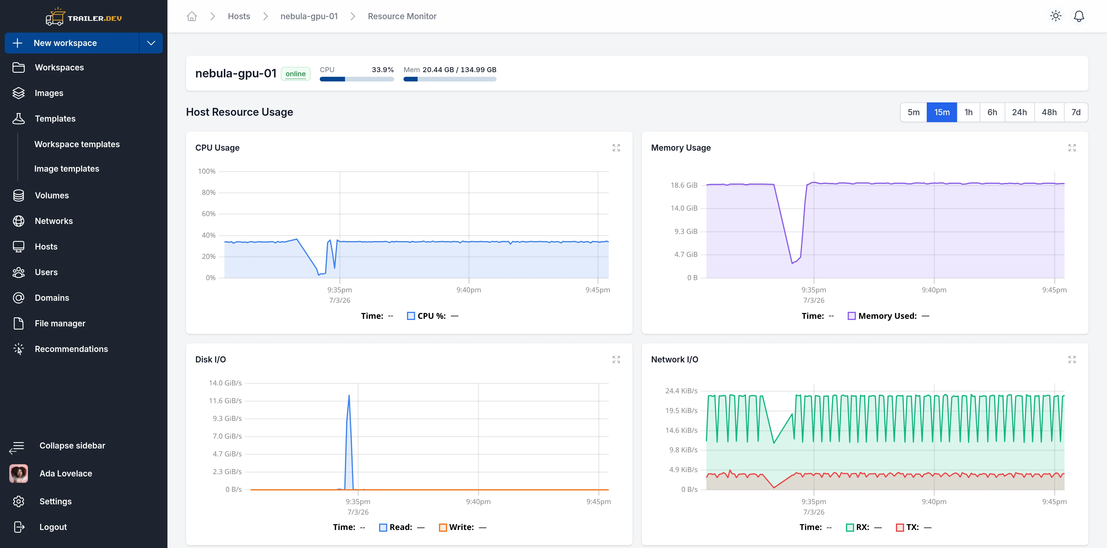Screen dimensions: 1107x548
Task: Click the Hosts breadcrumb link
Action: pos(239,16)
